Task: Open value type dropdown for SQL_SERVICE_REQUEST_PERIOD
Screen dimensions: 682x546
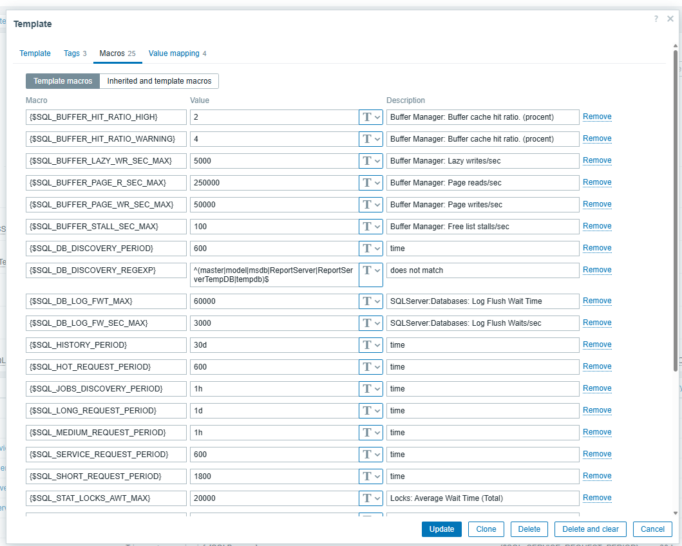Action: [370, 455]
